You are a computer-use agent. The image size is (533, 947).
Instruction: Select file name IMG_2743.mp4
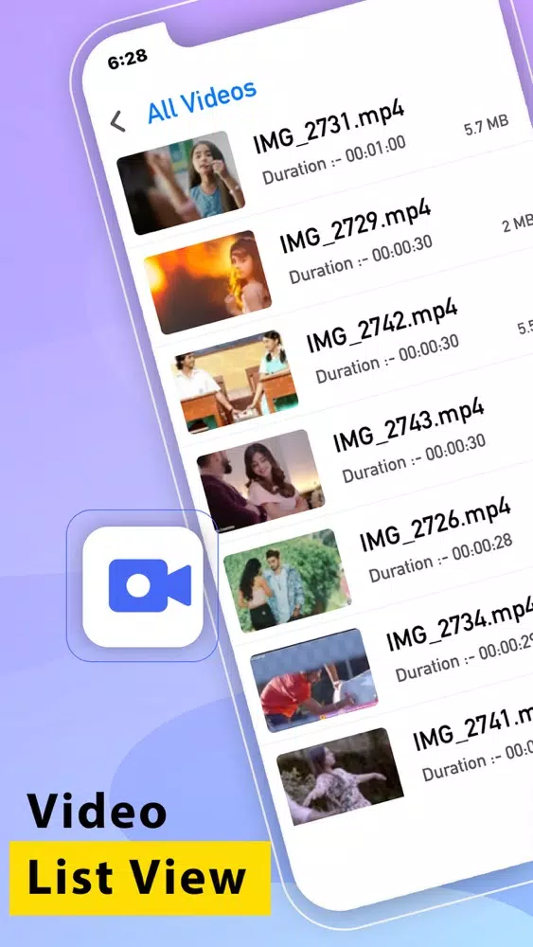(408, 425)
